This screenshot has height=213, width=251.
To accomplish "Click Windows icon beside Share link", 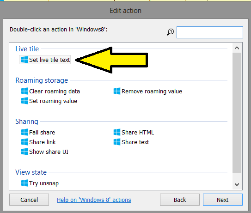I will 24,142.
